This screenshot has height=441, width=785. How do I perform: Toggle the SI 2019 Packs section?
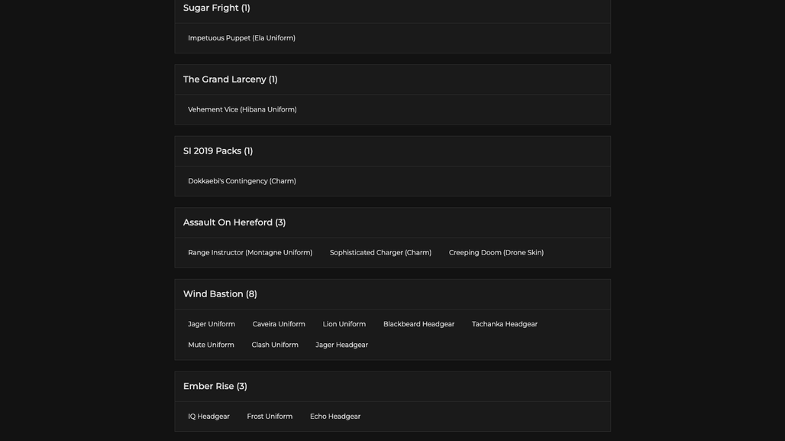(x=392, y=151)
